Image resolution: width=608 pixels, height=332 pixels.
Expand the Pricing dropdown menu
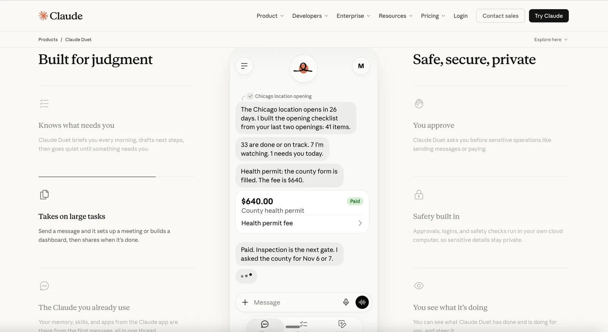click(433, 16)
